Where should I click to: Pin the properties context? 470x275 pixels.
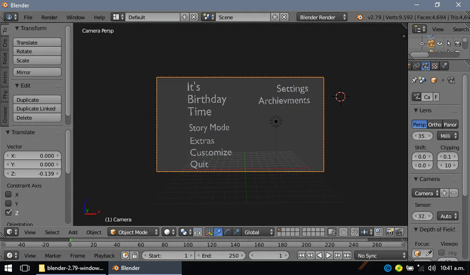point(414,80)
